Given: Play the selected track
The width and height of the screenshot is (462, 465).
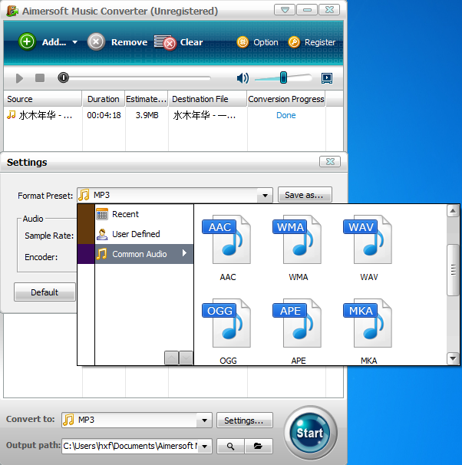Looking at the screenshot, I should pyautogui.click(x=19, y=78).
